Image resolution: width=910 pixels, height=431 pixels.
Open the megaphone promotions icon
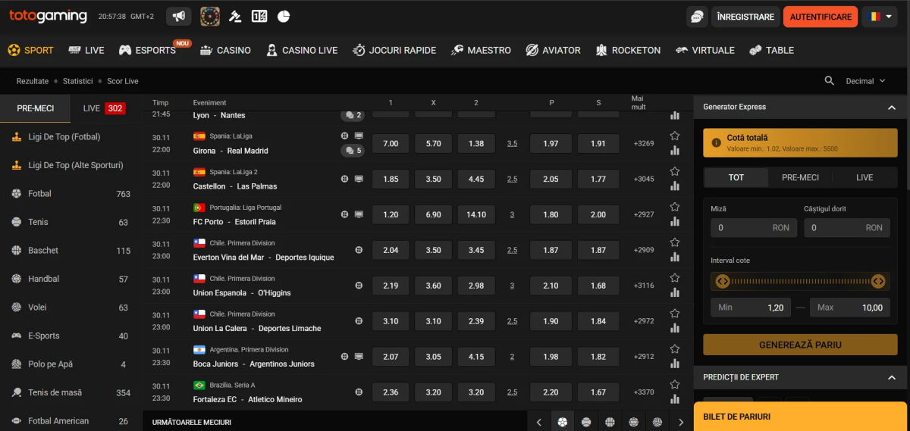pyautogui.click(x=179, y=16)
